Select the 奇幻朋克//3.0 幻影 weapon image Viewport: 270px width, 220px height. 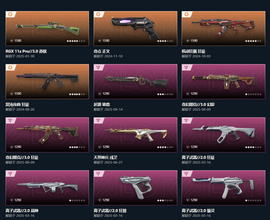tap(223, 81)
